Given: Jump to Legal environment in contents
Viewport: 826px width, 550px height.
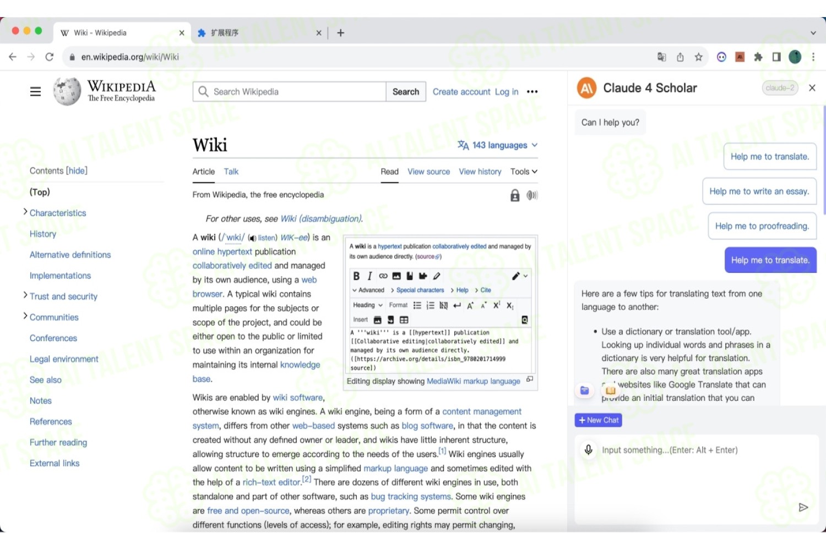Looking at the screenshot, I should pyautogui.click(x=64, y=359).
